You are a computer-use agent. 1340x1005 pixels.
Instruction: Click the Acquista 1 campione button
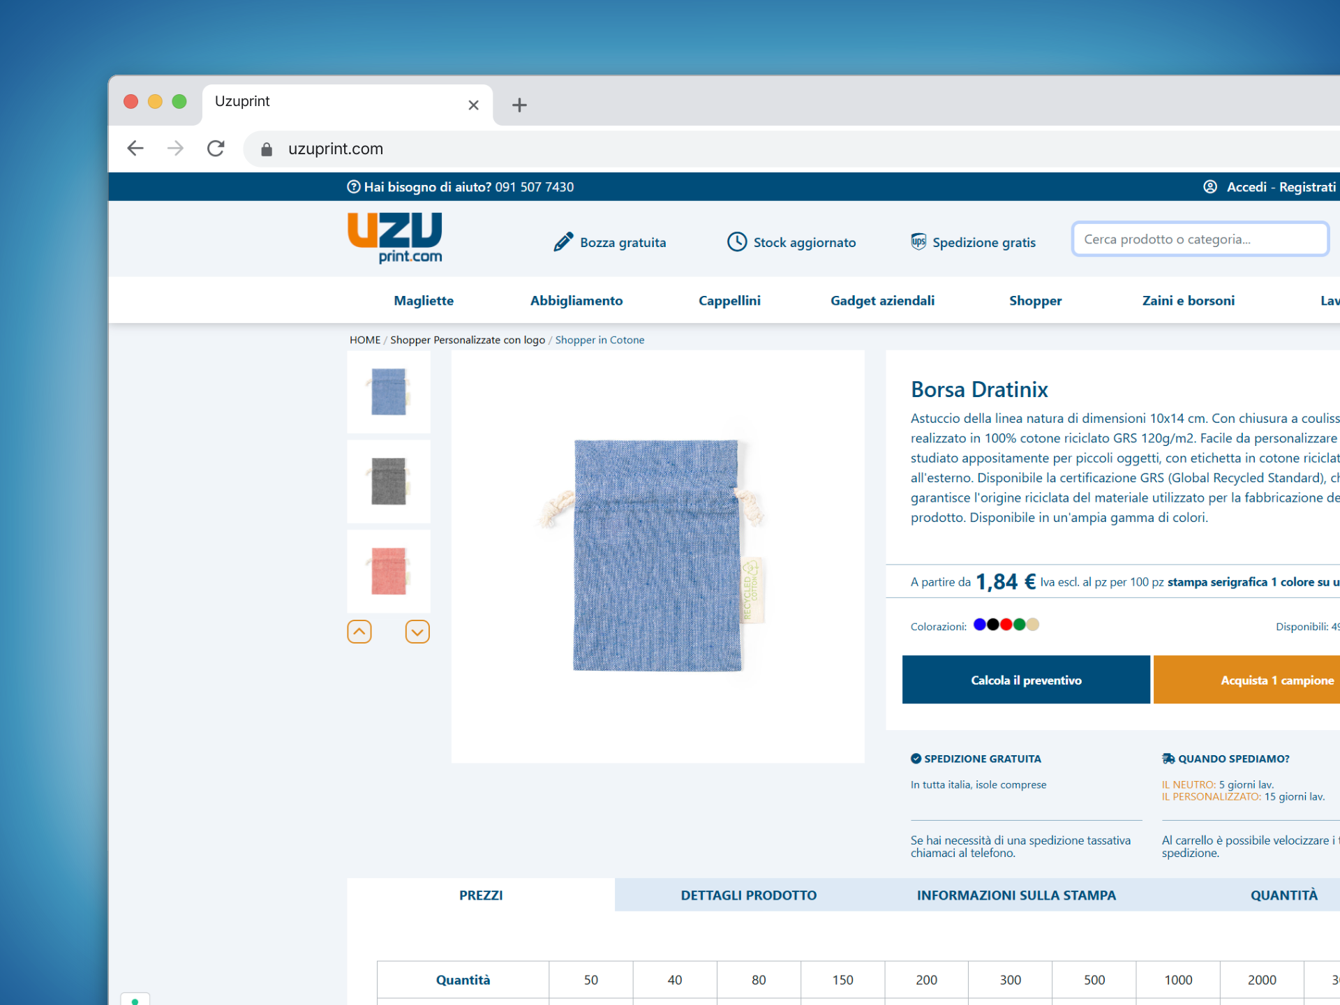(1247, 680)
